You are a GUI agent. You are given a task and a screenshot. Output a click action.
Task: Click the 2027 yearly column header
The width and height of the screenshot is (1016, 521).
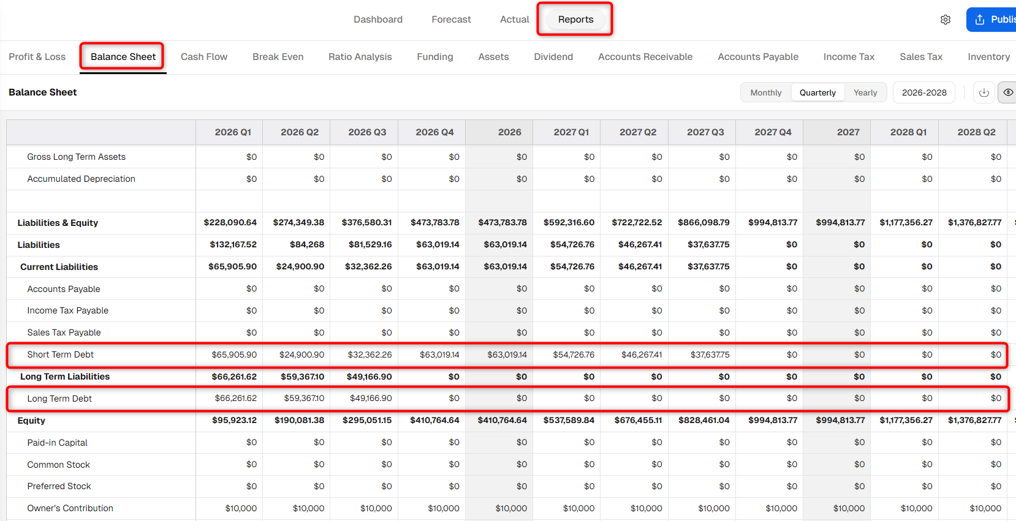tap(836, 132)
